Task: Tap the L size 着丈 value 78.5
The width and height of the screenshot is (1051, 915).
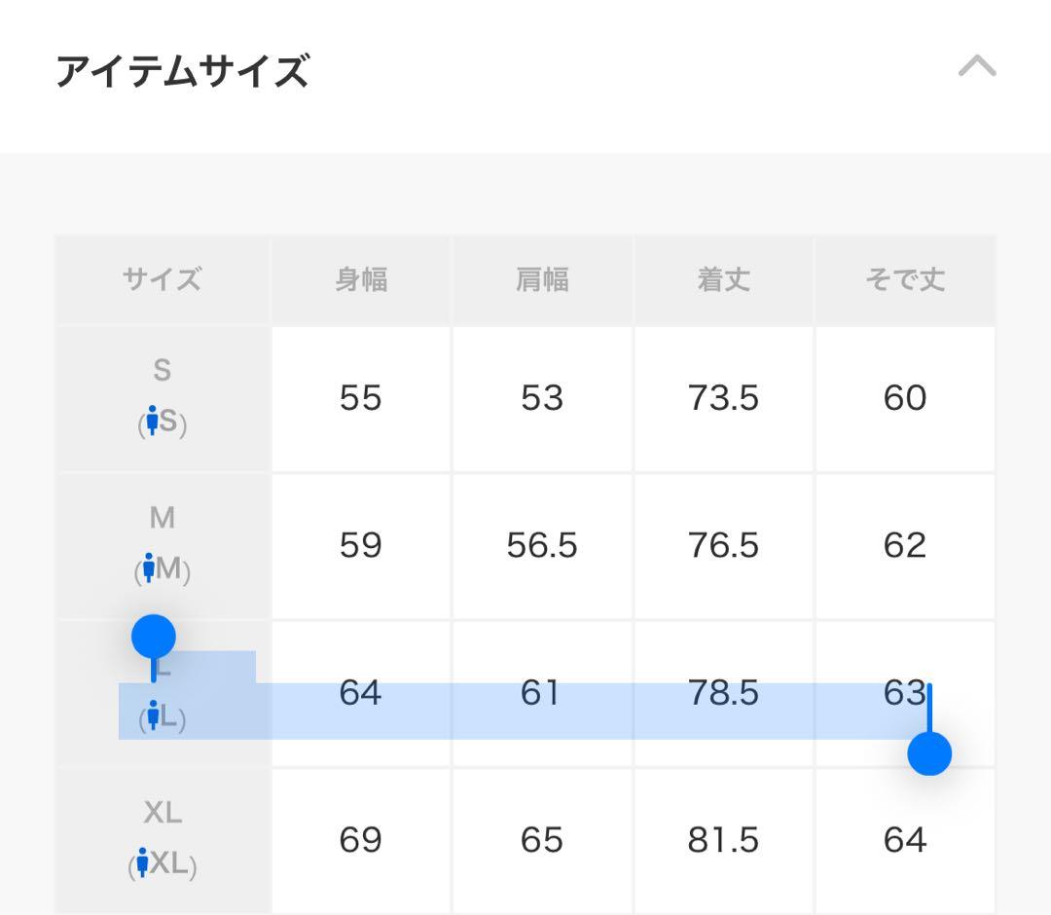Action: tap(723, 693)
